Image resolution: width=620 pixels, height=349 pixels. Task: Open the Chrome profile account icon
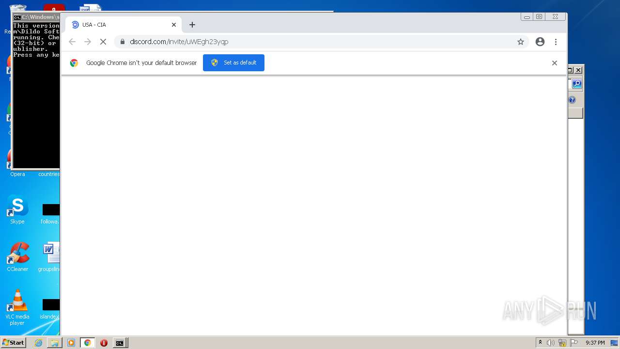(x=540, y=42)
